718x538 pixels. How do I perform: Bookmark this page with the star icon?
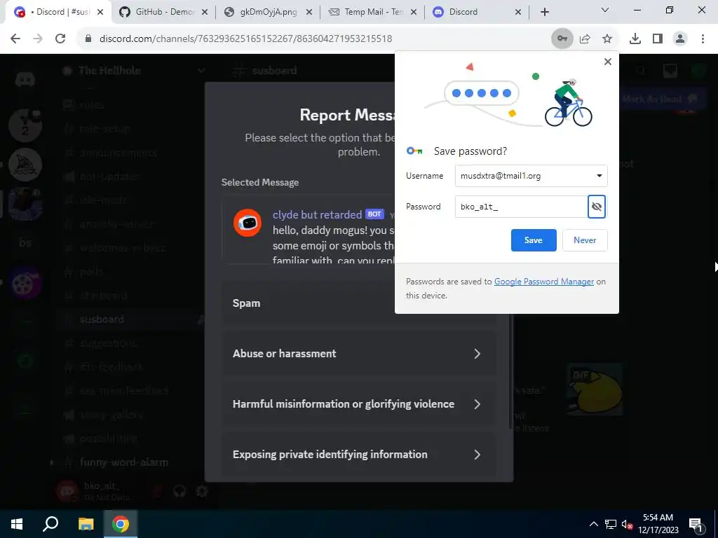607,39
